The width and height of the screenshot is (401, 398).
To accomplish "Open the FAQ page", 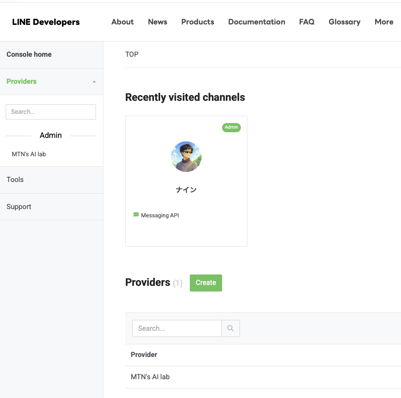I will tap(307, 22).
